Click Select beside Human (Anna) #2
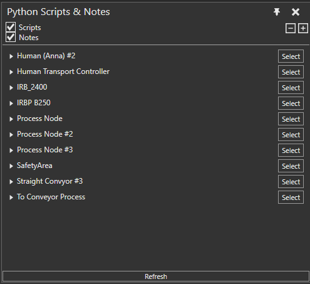310x284 pixels. [x=291, y=56]
